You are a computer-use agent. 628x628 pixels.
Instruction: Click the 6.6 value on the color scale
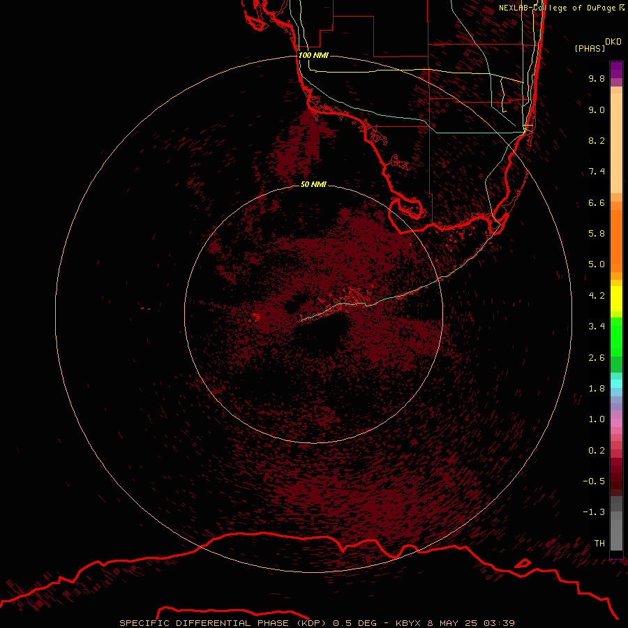tap(597, 202)
